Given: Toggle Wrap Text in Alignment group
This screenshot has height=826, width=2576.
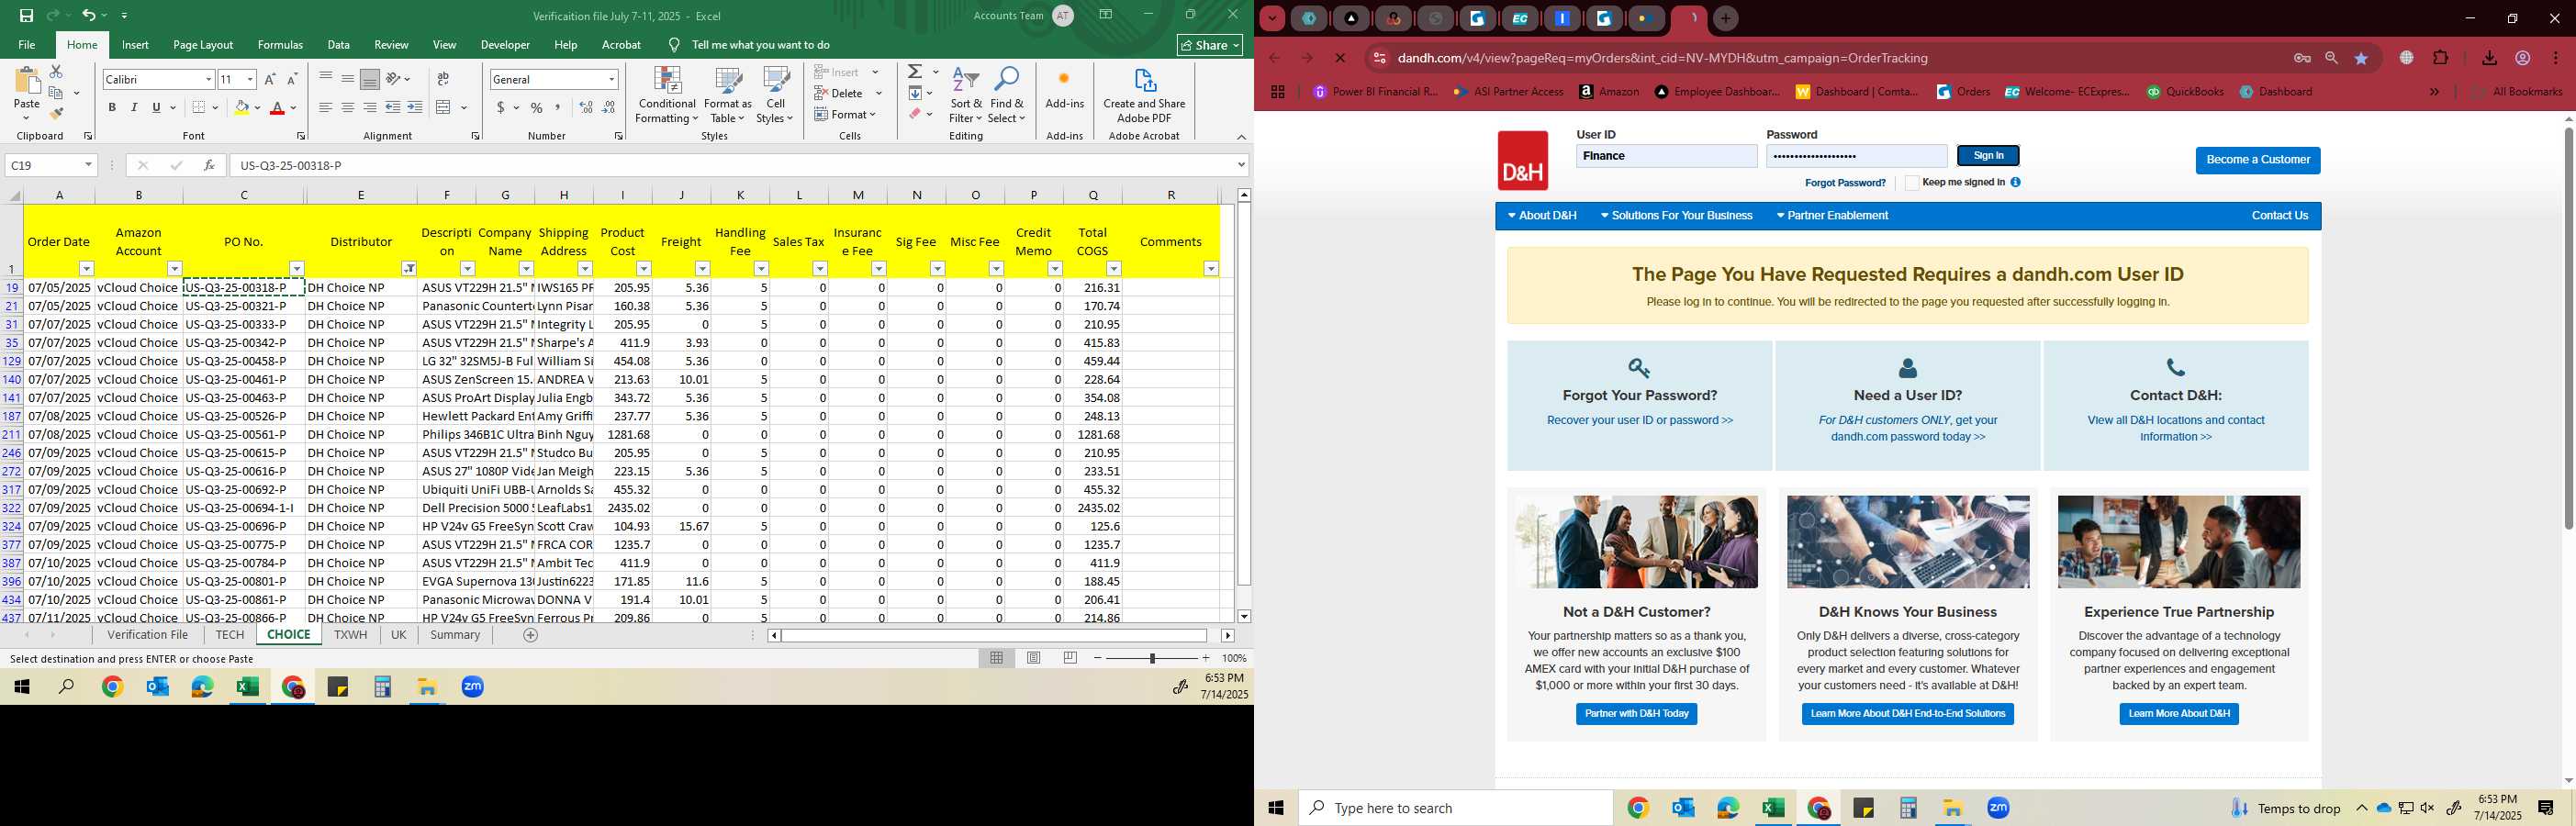Looking at the screenshot, I should point(443,79).
